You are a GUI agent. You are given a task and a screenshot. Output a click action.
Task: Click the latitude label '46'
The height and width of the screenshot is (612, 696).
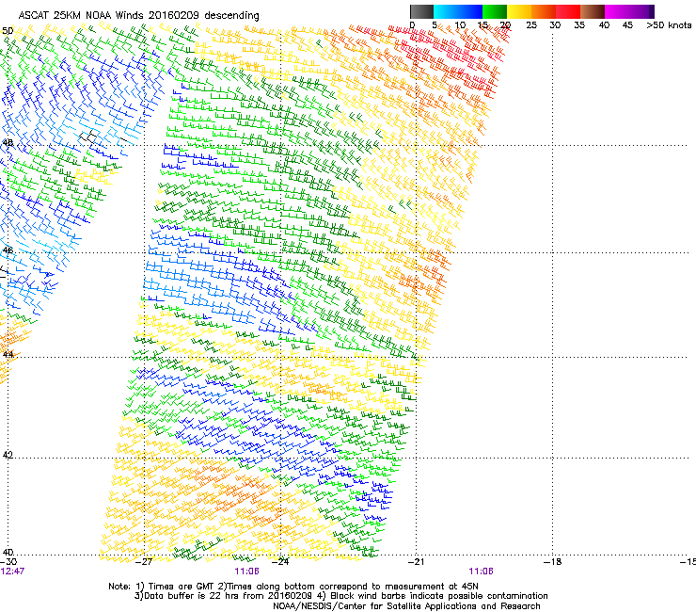click(8, 250)
